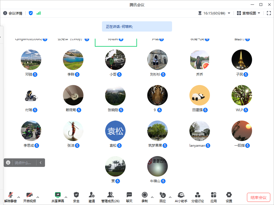Start recording with the 录制 button
The height and width of the screenshot is (205, 274).
145,197
